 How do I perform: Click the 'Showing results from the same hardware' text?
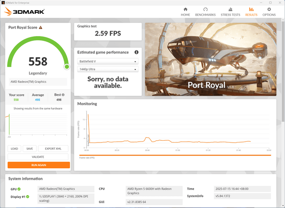click(x=38, y=109)
